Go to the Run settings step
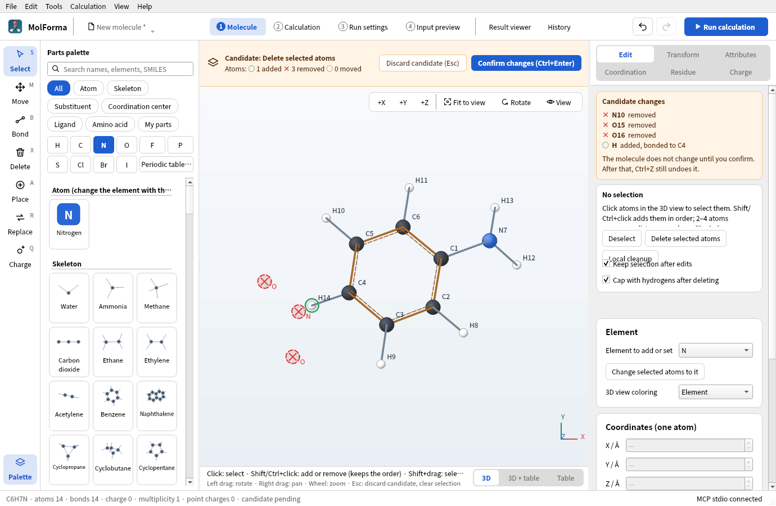 point(363,27)
